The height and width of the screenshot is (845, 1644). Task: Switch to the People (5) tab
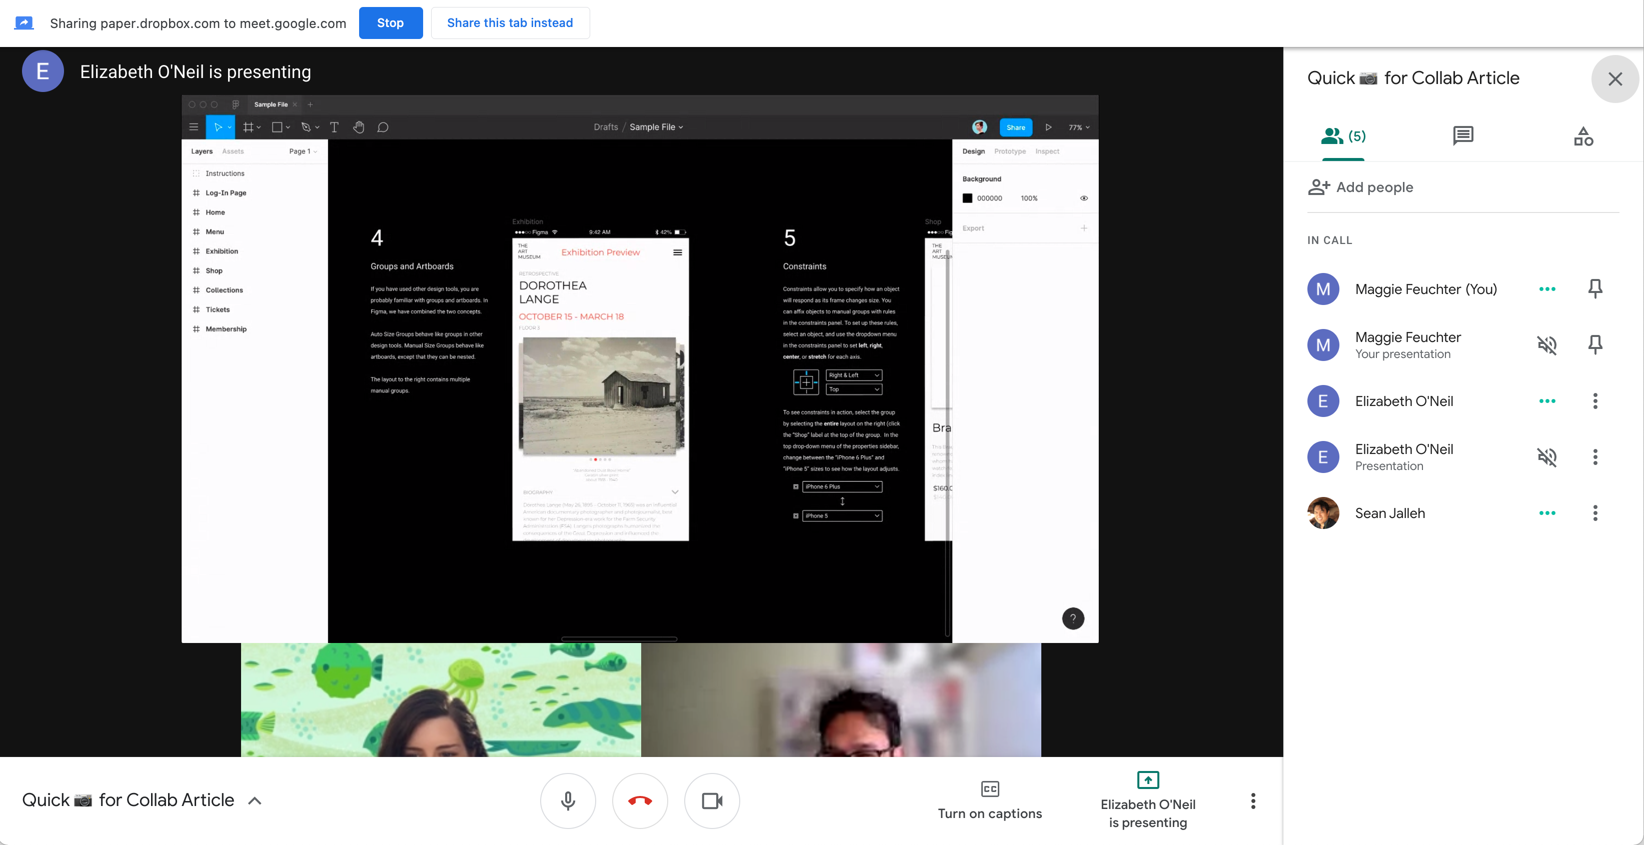click(x=1343, y=136)
